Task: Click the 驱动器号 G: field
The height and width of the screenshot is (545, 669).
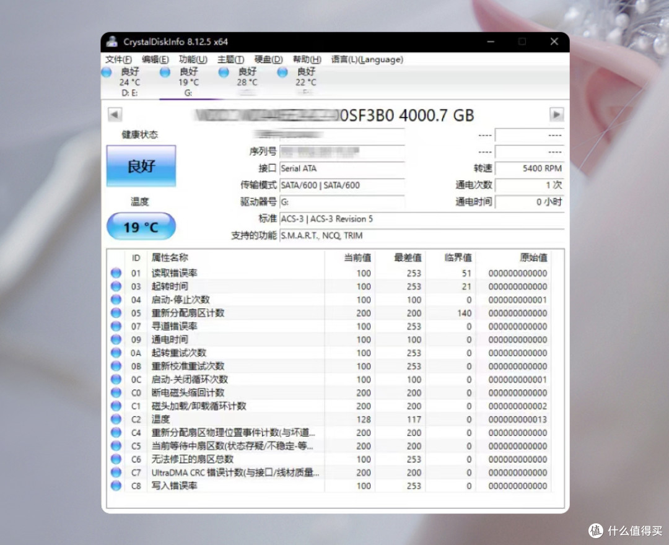Action: click(342, 202)
